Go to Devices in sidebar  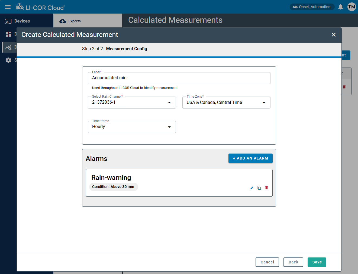tap(22, 21)
